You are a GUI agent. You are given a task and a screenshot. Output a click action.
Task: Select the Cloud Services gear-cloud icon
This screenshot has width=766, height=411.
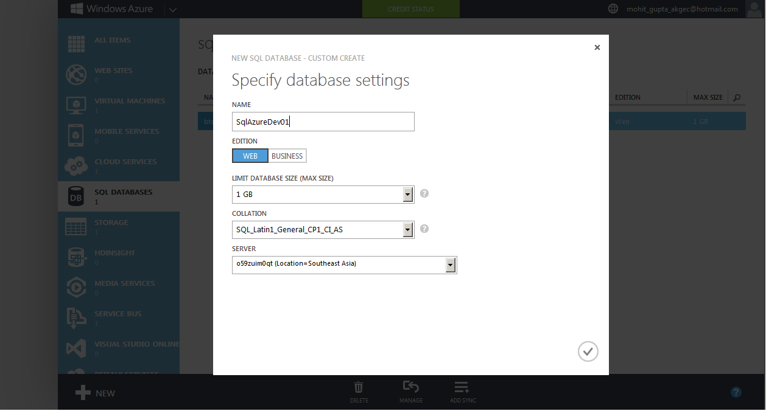click(76, 165)
